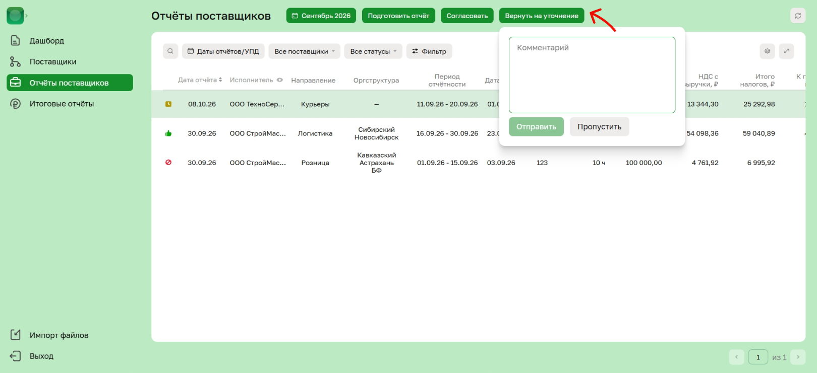The image size is (817, 373).
Task: Select the ООО ТехноСер... executor cell
Action: pyautogui.click(x=257, y=104)
